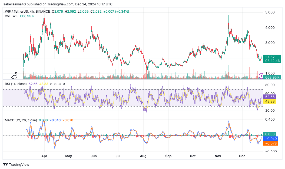This screenshot has width=285, height=169.
Task: Click the 5.000 price axis label
Action: point(270,12)
